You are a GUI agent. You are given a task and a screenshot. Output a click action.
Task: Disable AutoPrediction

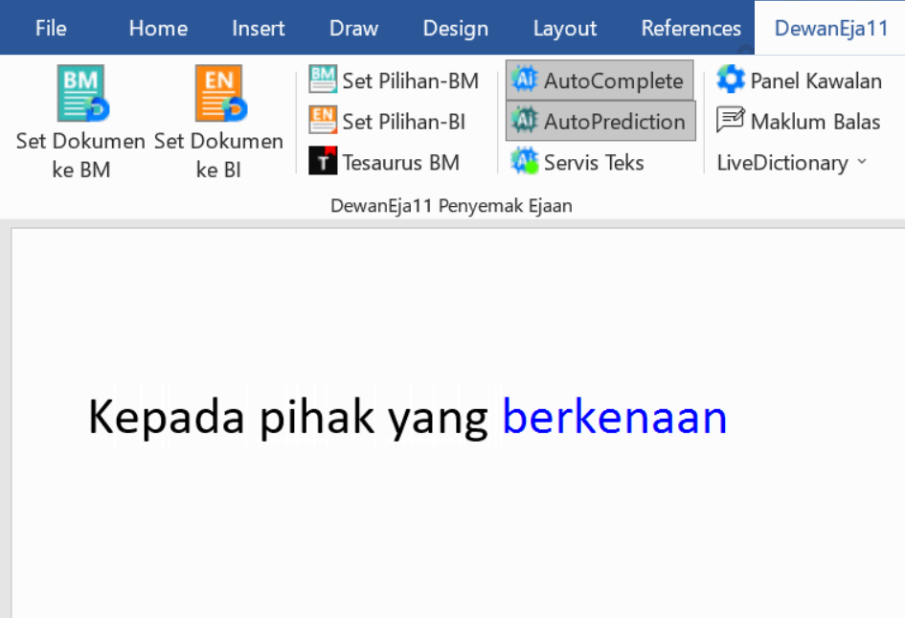(x=600, y=121)
